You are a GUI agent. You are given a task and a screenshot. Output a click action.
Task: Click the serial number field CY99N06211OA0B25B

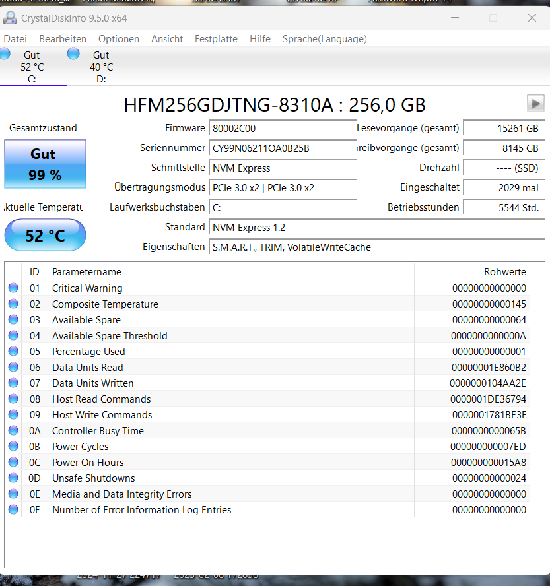point(283,148)
